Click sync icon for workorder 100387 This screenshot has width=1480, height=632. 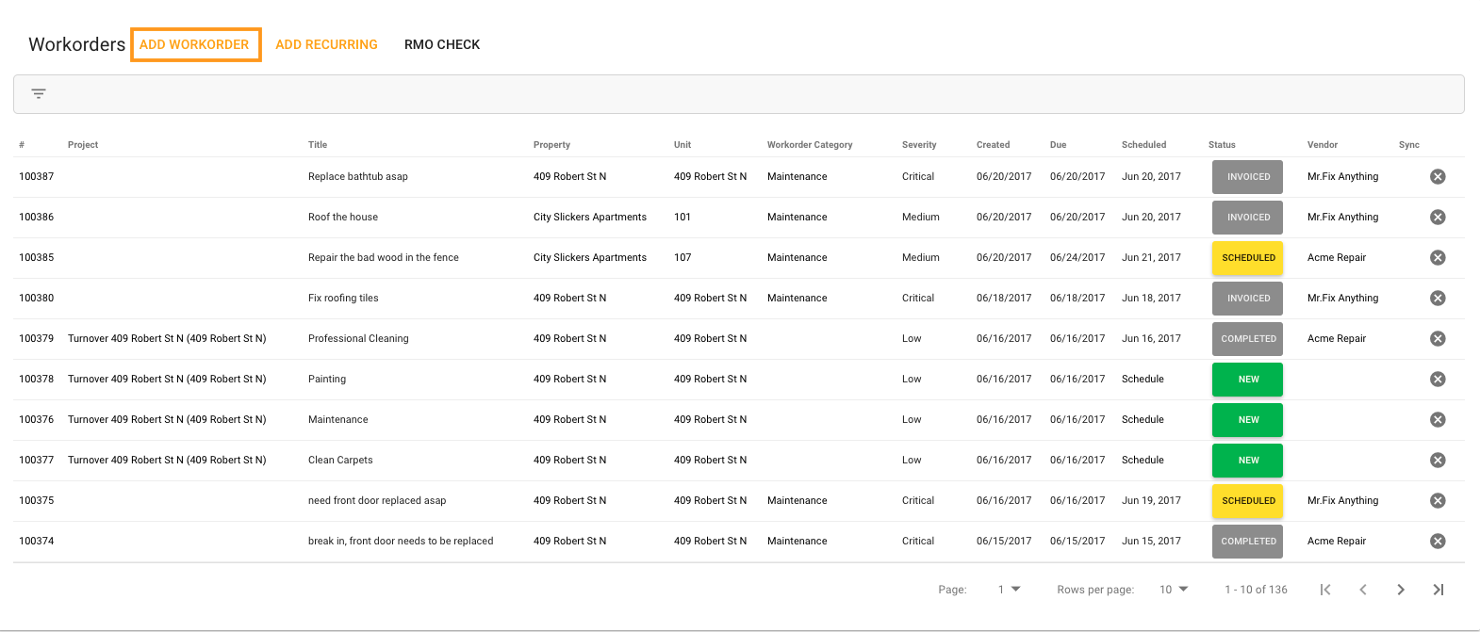(x=1438, y=176)
